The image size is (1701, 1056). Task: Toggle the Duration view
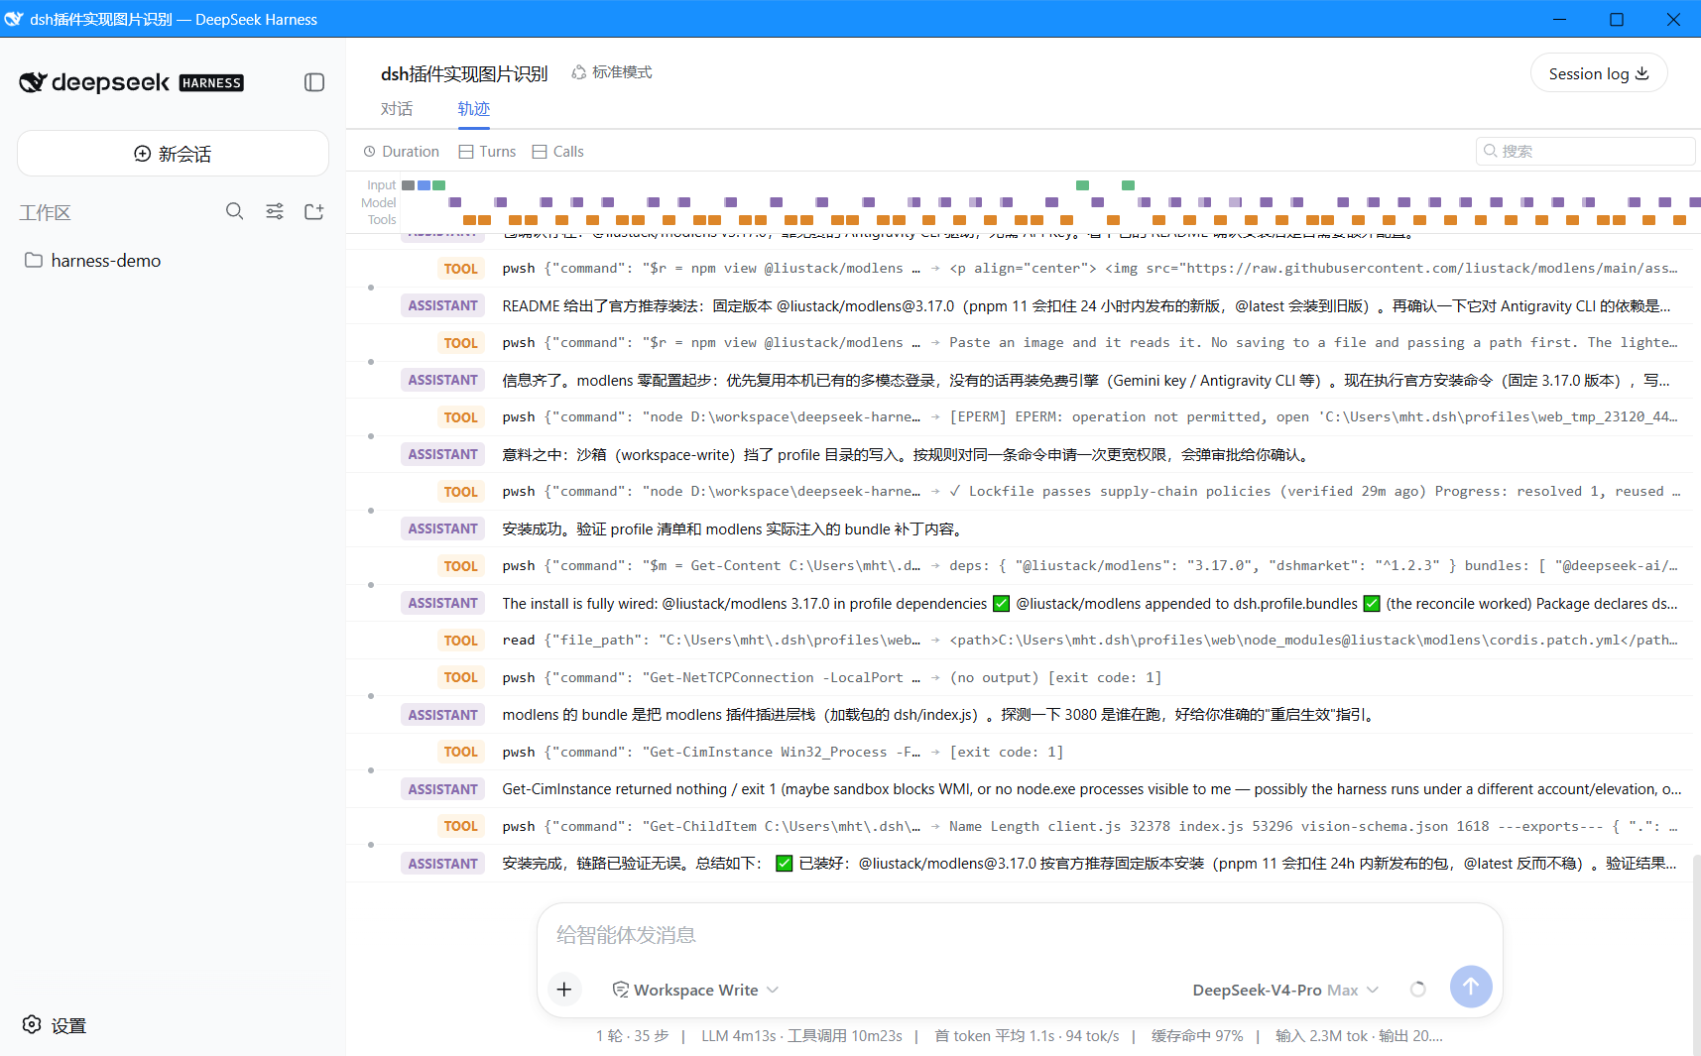pyautogui.click(x=401, y=152)
